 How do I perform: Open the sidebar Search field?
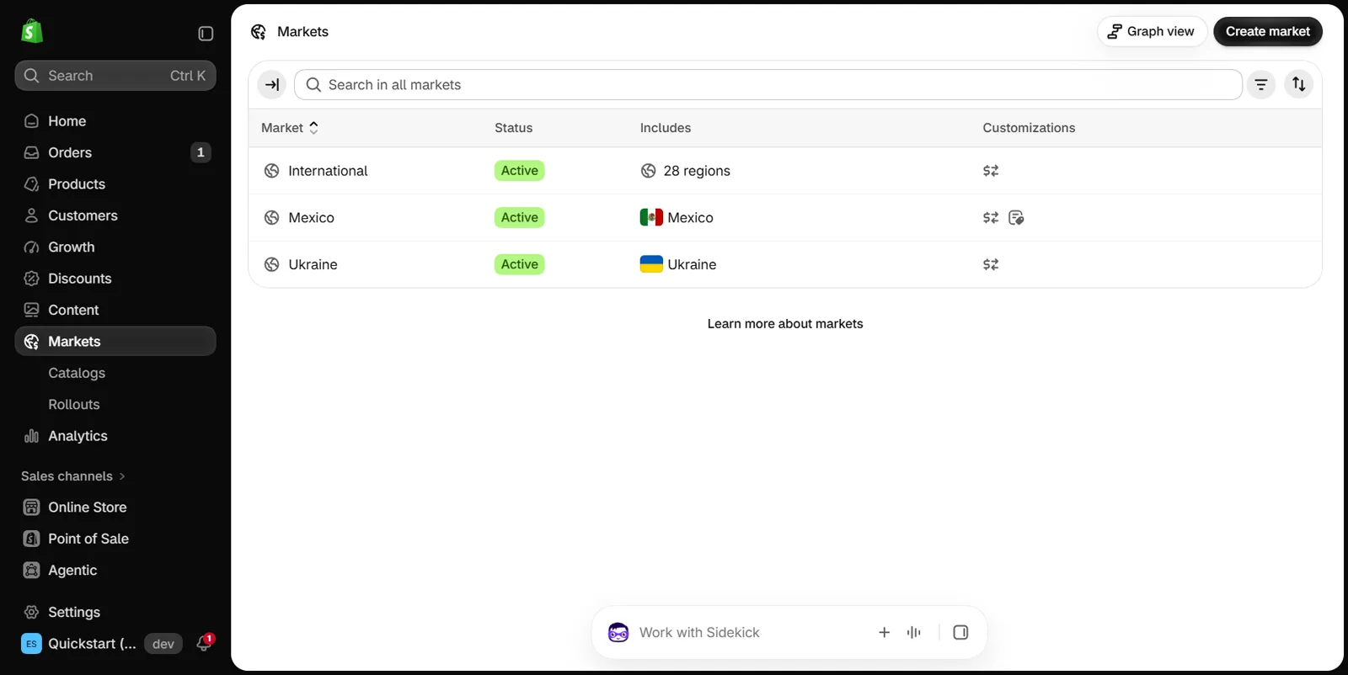[115, 76]
